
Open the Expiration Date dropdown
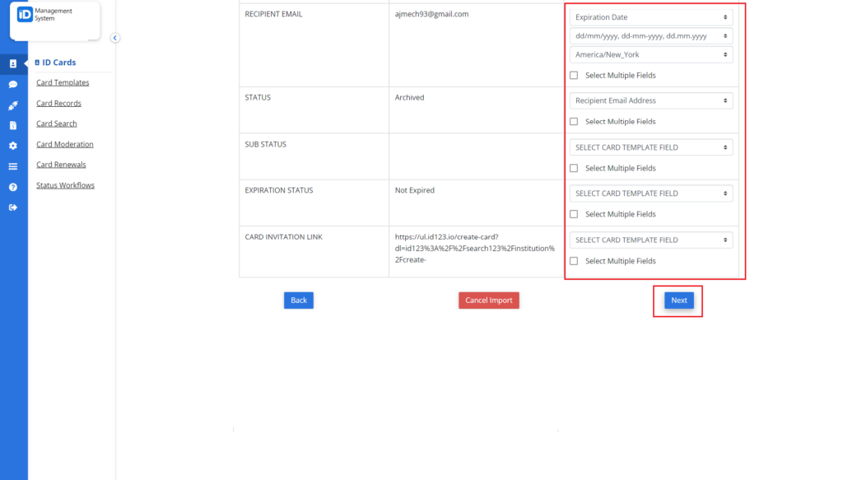click(650, 17)
